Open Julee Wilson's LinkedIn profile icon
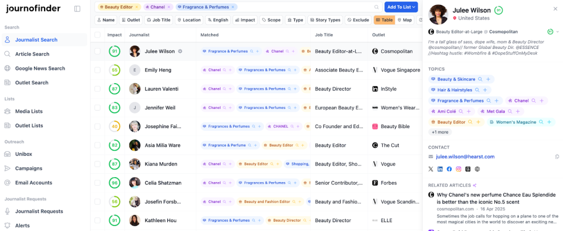The height and width of the screenshot is (231, 563). tap(440, 169)
